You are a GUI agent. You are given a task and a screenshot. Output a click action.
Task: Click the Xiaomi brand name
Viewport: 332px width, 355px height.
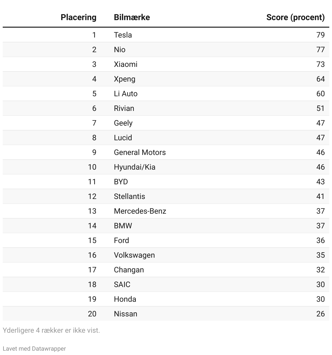pos(125,64)
